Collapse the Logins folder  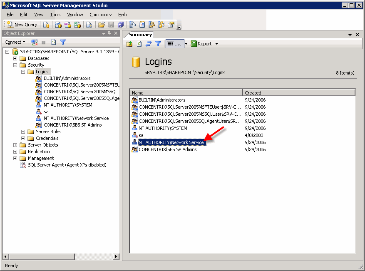[23, 72]
